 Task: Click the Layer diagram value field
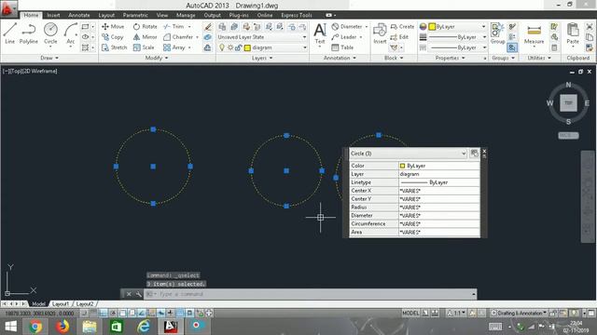pyautogui.click(x=439, y=174)
